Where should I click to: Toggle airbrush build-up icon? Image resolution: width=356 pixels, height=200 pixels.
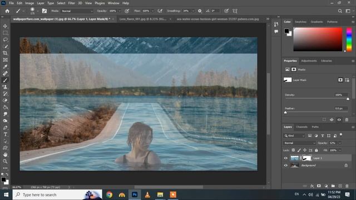pos(160,11)
